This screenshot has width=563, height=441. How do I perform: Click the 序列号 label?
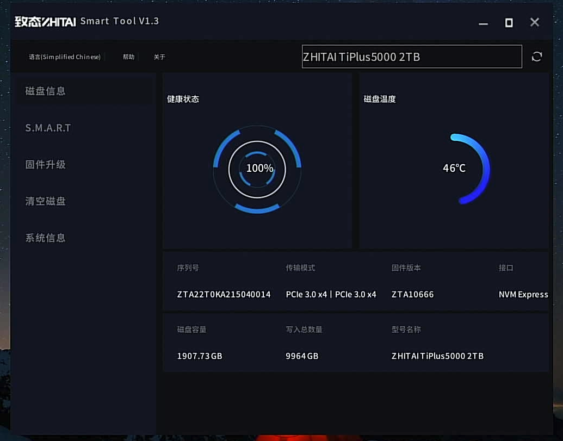click(188, 268)
